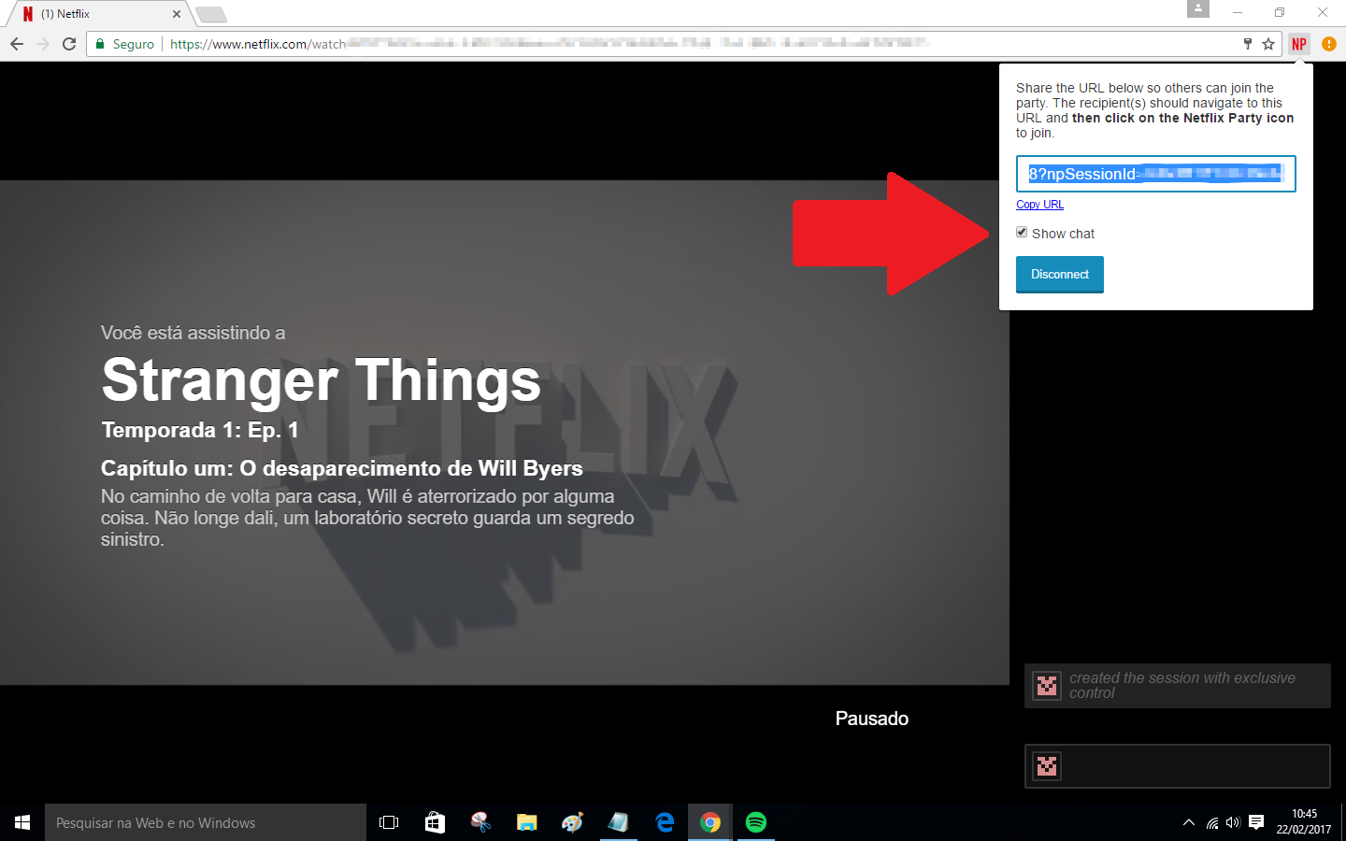Open the Chrome user profile button
The height and width of the screenshot is (841, 1346).
1198,9
